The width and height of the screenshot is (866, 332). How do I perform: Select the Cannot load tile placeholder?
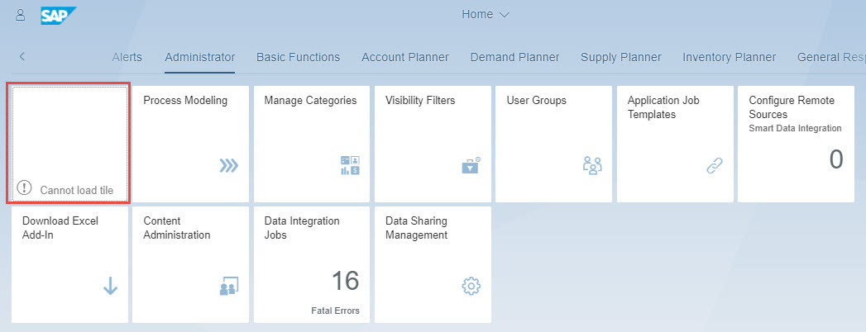click(x=69, y=144)
